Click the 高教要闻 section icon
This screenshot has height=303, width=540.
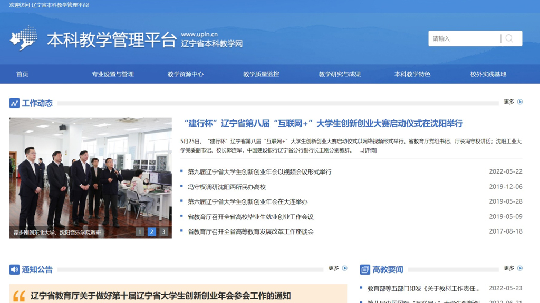pos(365,269)
